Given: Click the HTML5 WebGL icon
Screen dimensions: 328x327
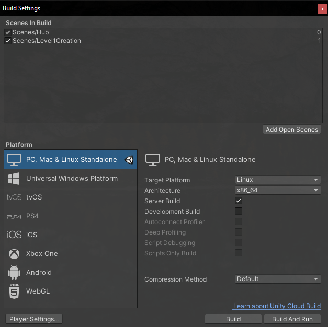Looking at the screenshot, I should pos(14,291).
